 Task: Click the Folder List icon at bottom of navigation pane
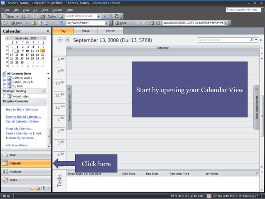click(38, 188)
